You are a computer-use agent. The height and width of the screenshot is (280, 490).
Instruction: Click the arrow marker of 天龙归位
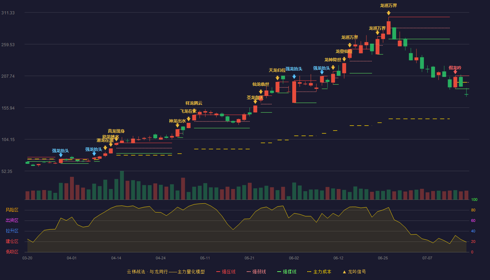pyautogui.click(x=278, y=78)
